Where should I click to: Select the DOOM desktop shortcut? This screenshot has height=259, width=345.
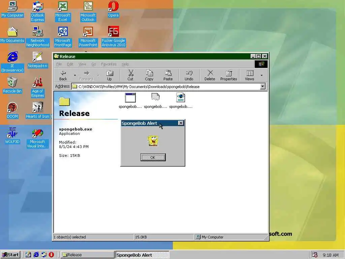12,111
